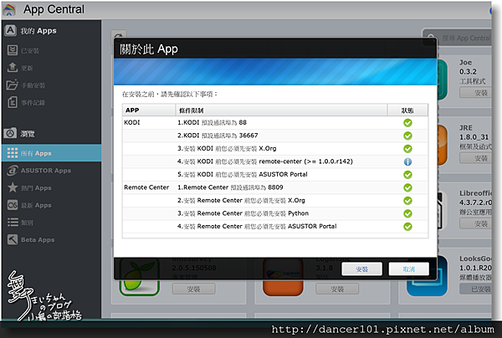The image size is (502, 338).
Task: Click the 安裝 button in the dialog
Action: pyautogui.click(x=361, y=269)
